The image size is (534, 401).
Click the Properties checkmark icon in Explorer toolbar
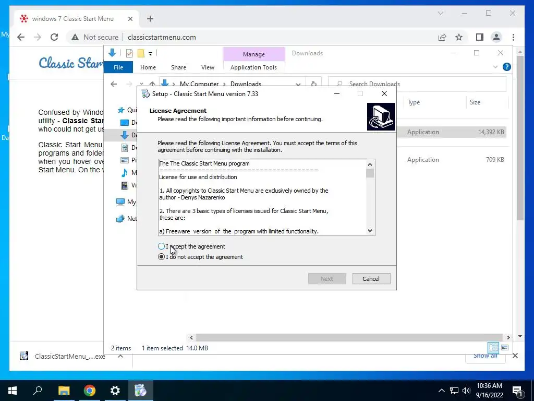(x=129, y=53)
